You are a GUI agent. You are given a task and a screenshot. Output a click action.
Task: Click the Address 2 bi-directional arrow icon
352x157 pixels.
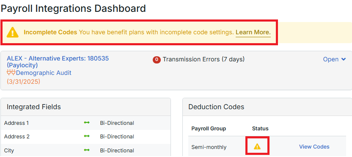(87, 136)
